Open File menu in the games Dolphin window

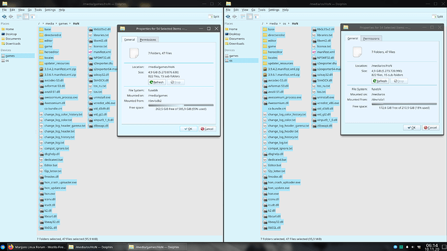pyautogui.click(x=5, y=10)
